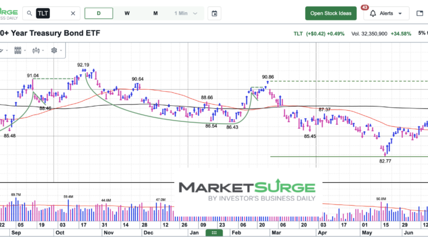
Task: Click the 88.46 price label
Action: (x=46, y=108)
